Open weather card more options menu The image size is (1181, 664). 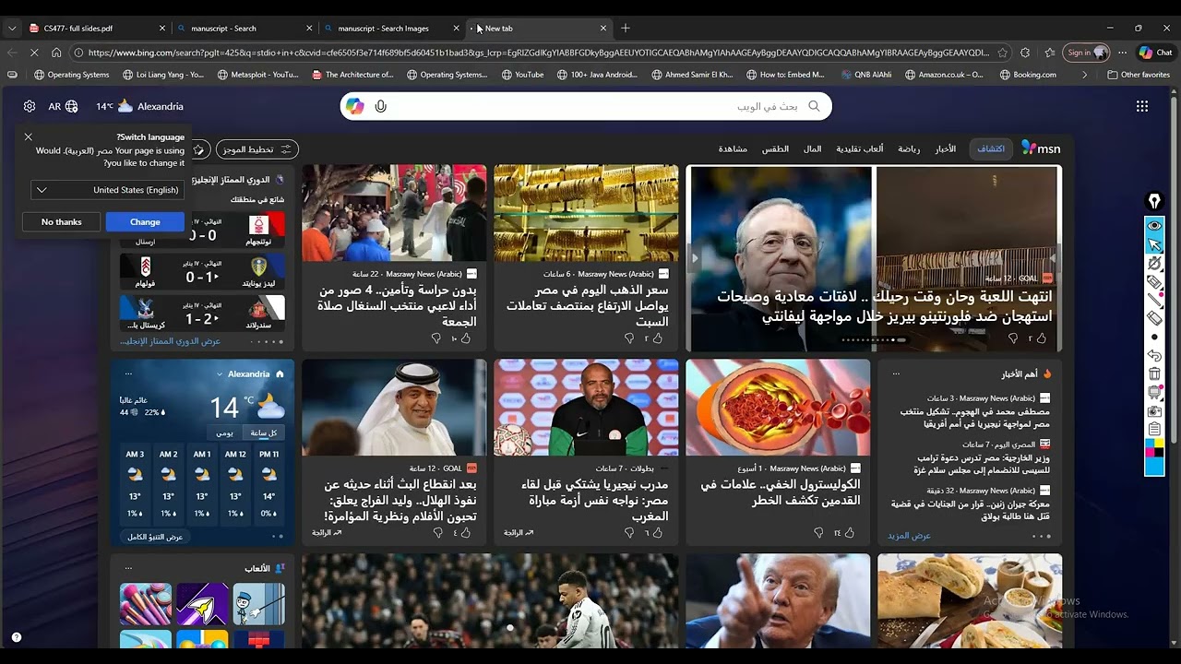(128, 374)
